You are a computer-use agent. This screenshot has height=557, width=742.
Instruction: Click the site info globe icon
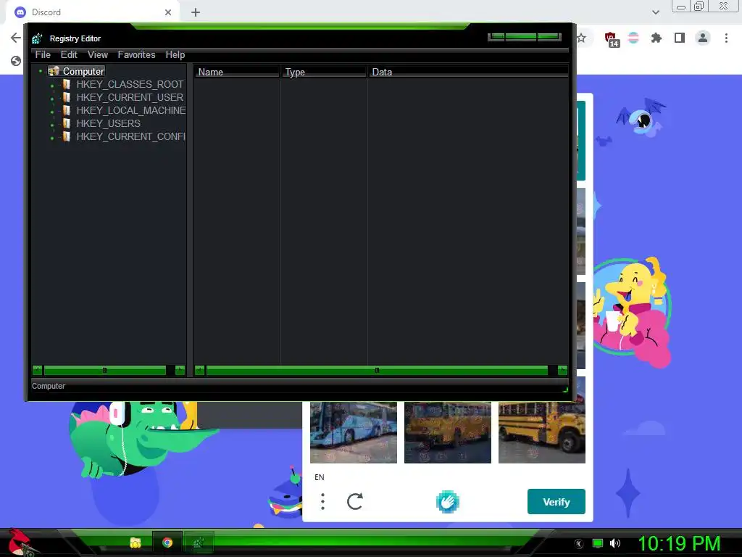tap(16, 61)
